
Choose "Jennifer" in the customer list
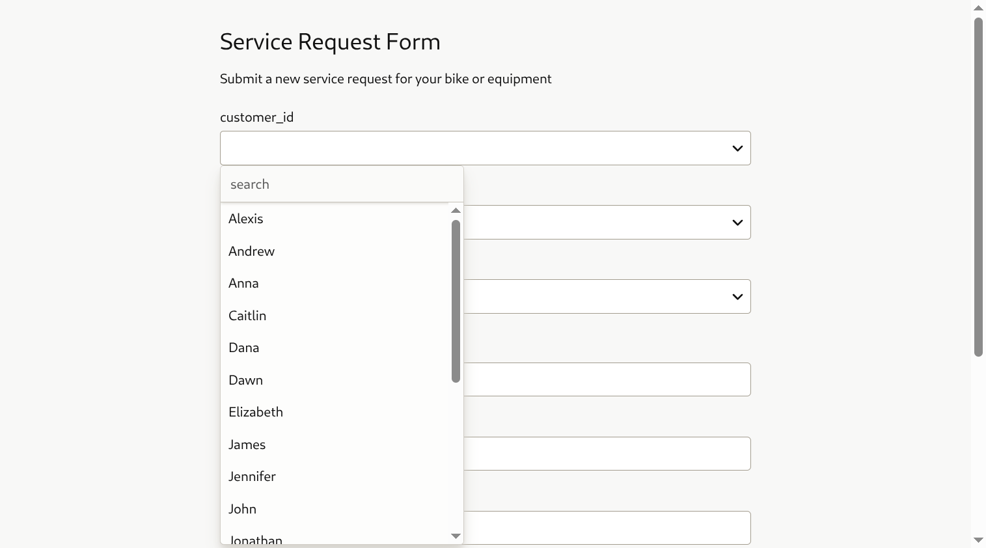[252, 476]
